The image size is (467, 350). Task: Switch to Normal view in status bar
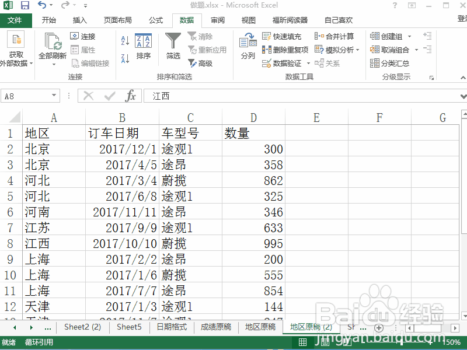(302, 342)
